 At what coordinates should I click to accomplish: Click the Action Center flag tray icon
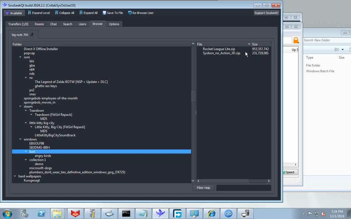click(x=310, y=214)
